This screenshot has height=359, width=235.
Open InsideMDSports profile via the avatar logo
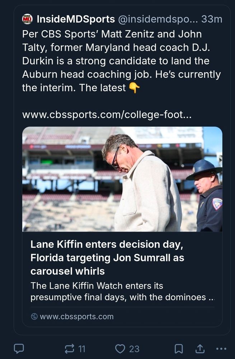[27, 19]
